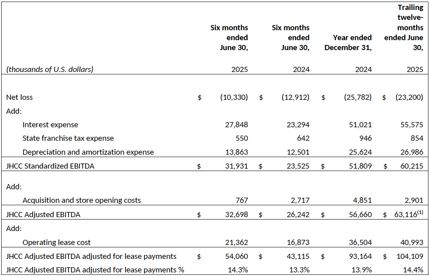
Task: Click the Operating lease cost label
Action: pos(57,242)
